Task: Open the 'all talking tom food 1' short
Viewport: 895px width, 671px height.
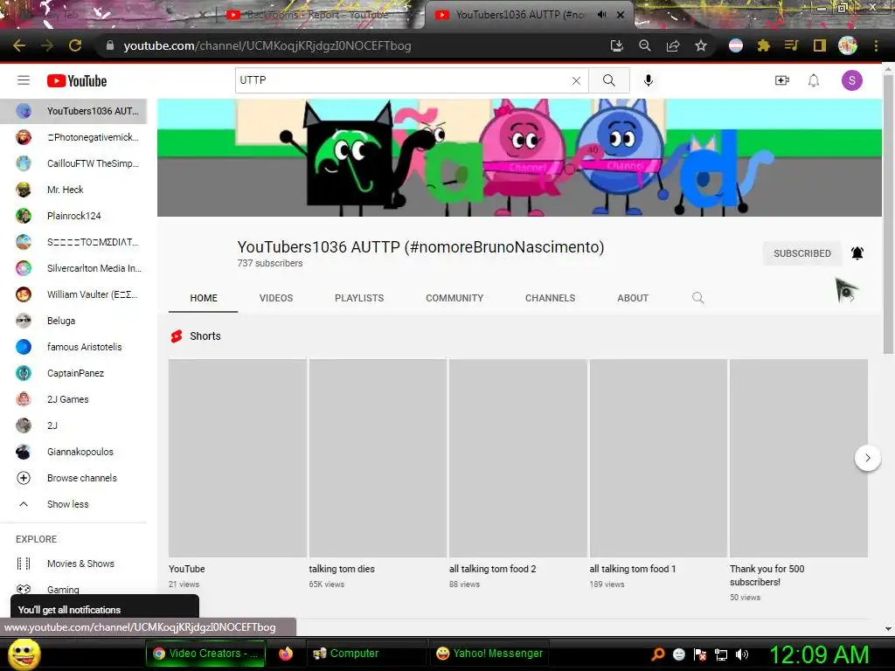Action: (658, 458)
